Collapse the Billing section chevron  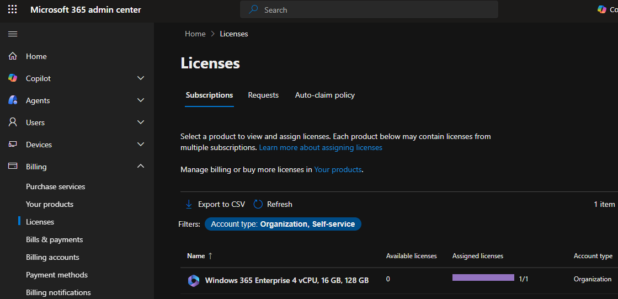pyautogui.click(x=141, y=167)
